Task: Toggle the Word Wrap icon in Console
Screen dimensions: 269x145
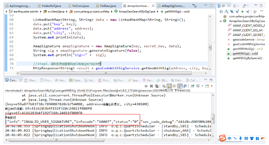Action: 175,86
